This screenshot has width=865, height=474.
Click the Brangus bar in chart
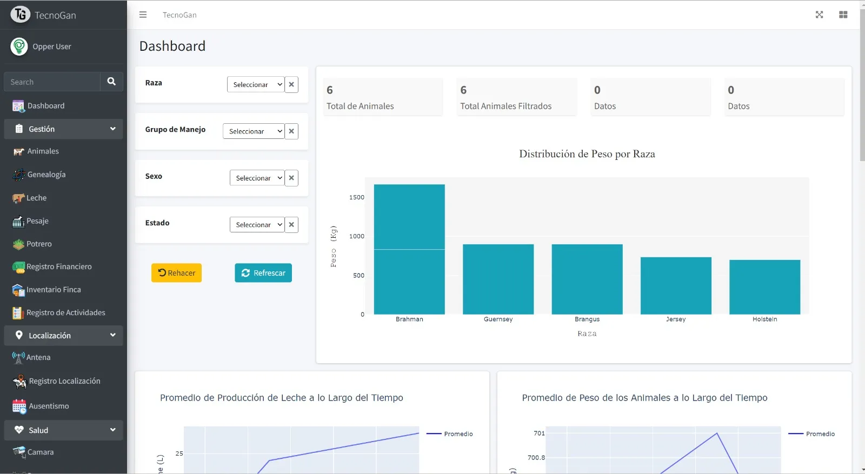[x=587, y=279]
